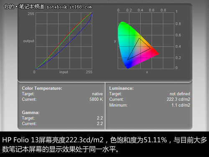This screenshot has width=209, height=157.
Task: Click the "output" axis label
Action: (x=28, y=41)
